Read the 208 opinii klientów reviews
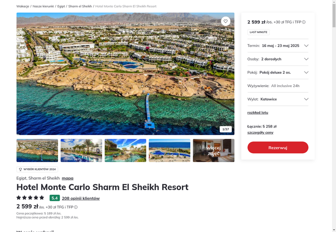The image size is (336, 232). click(81, 198)
